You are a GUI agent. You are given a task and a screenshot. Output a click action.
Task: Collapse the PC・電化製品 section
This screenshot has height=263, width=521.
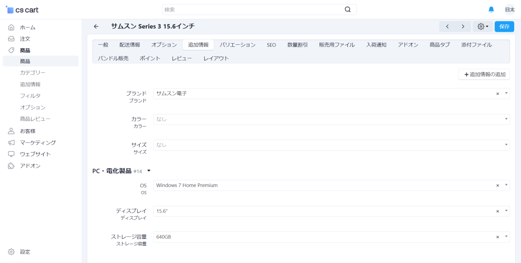click(x=148, y=171)
